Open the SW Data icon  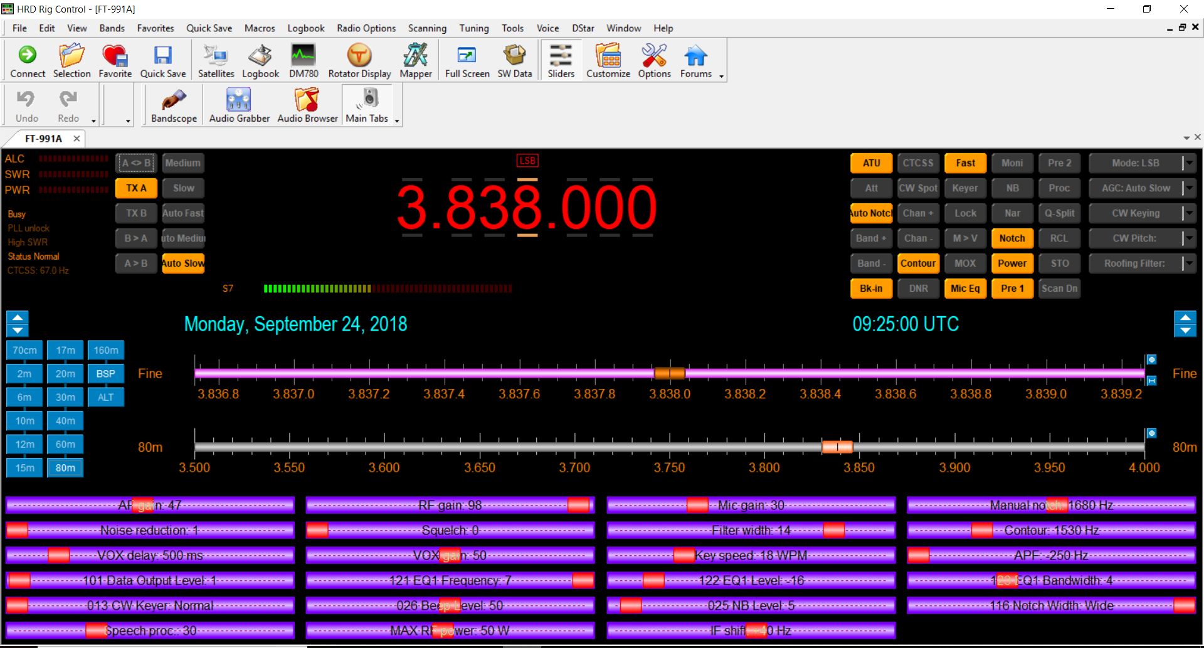(x=514, y=61)
